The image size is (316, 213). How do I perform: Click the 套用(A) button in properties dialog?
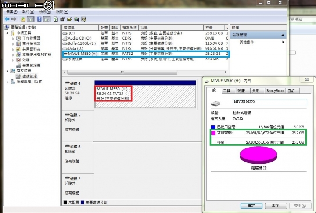coord(300,206)
